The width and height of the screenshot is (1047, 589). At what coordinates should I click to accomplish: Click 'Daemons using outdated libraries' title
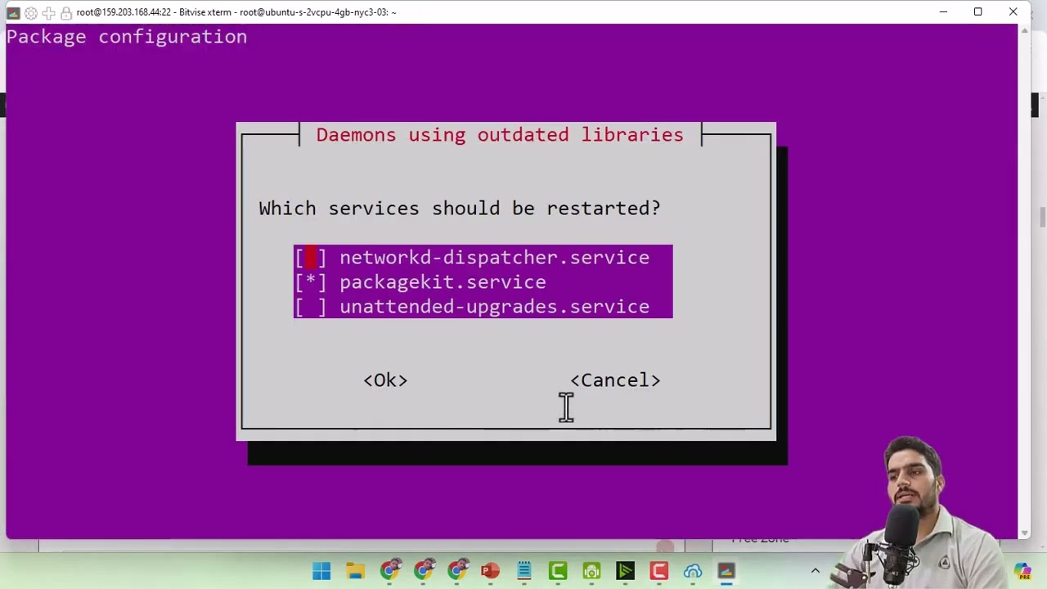pos(500,135)
